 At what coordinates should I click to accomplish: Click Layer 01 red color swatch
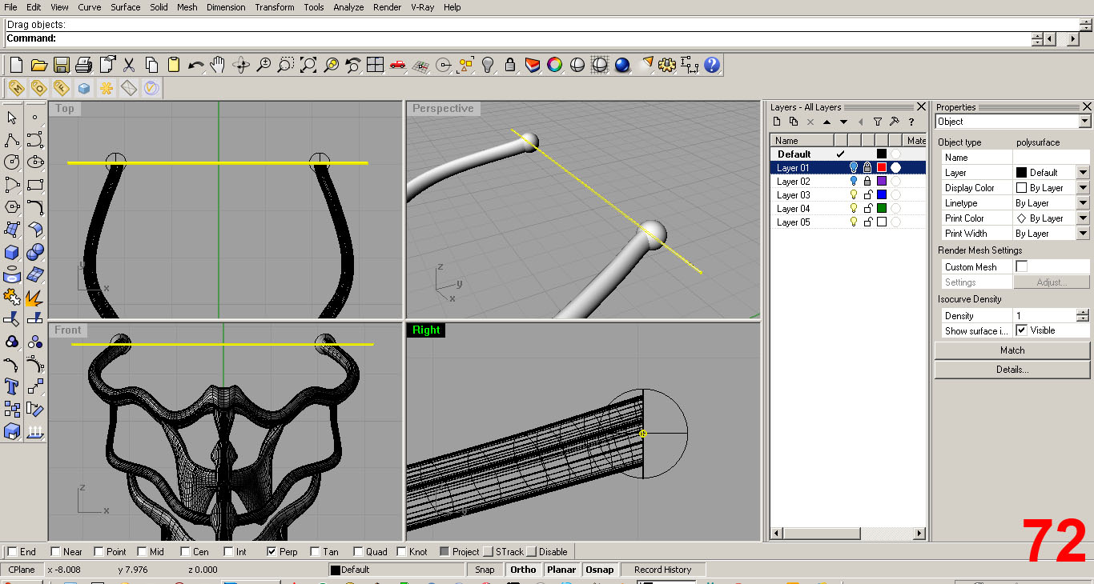click(x=882, y=168)
